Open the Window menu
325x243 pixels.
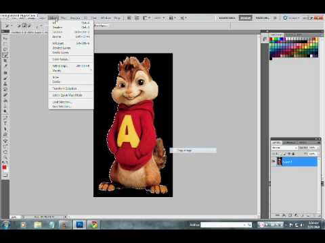(106, 18)
